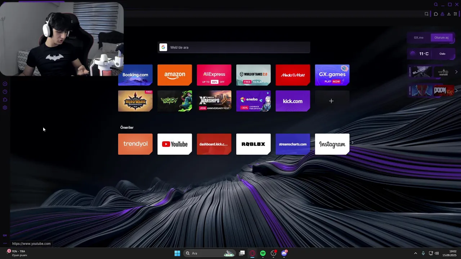Image resolution: width=461 pixels, height=259 pixels.
Task: Click the microphone tray icon
Action: click(423, 253)
